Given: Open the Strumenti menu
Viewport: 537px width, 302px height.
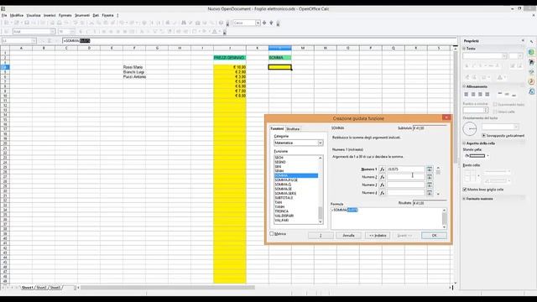Looking at the screenshot, I should pos(82,15).
